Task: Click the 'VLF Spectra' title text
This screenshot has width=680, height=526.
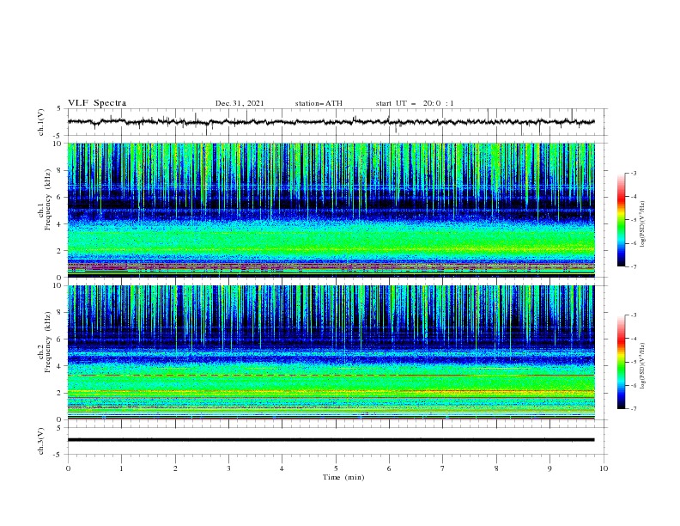Action: [x=97, y=103]
